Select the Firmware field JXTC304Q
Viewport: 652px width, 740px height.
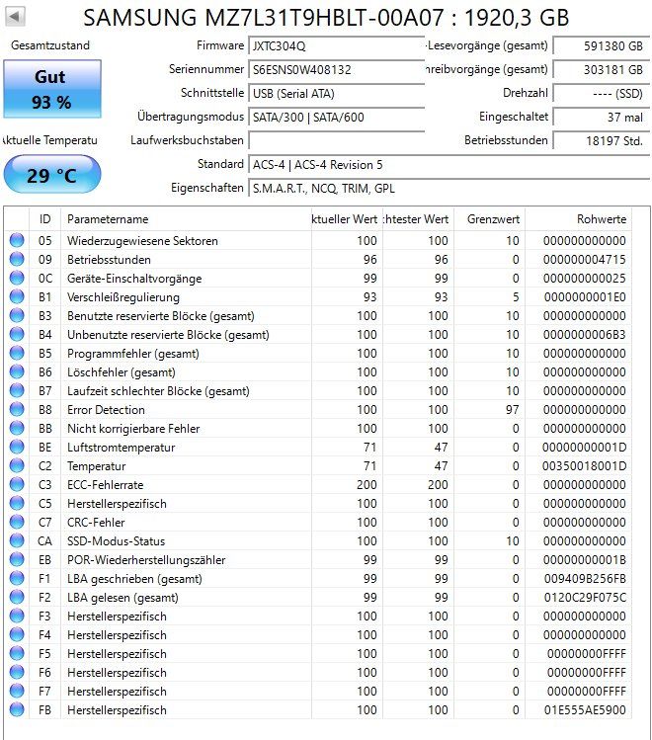tap(337, 45)
